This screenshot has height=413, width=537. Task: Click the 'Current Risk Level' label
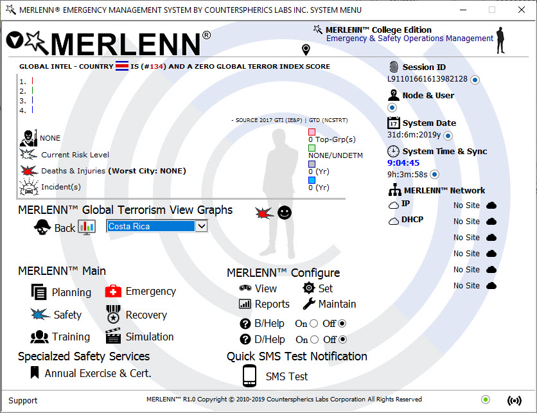click(x=75, y=155)
